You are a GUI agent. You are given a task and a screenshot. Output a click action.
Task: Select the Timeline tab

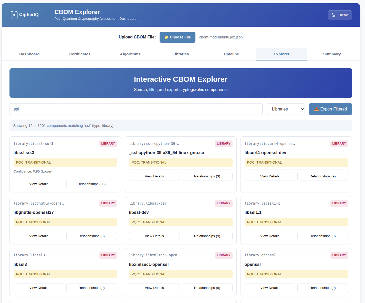coord(231,54)
